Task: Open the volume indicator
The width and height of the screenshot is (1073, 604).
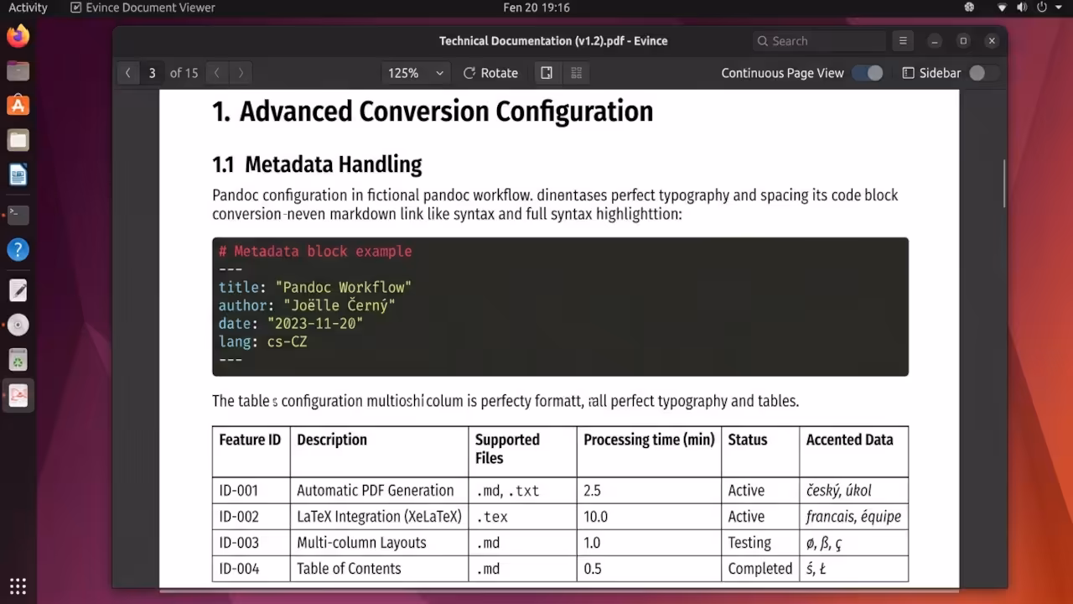Action: [x=1022, y=8]
